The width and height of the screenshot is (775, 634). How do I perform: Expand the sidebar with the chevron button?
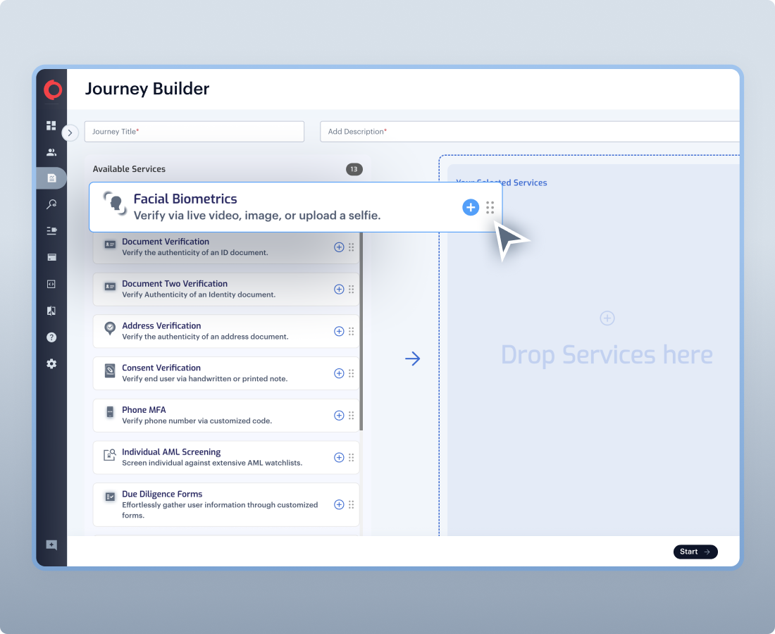70,132
